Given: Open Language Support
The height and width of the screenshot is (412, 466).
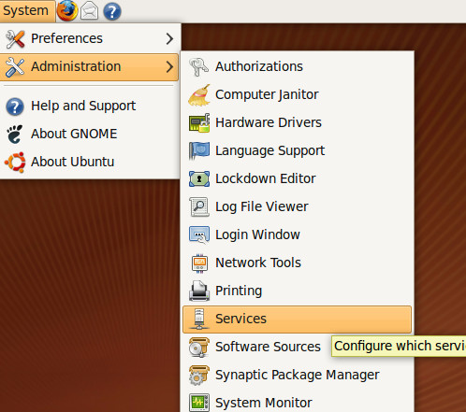Looking at the screenshot, I should [297, 150].
